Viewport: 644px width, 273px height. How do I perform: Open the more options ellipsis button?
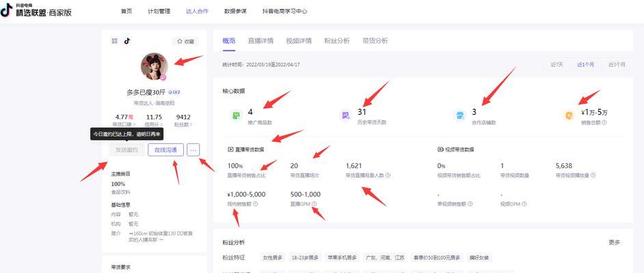coord(193,150)
